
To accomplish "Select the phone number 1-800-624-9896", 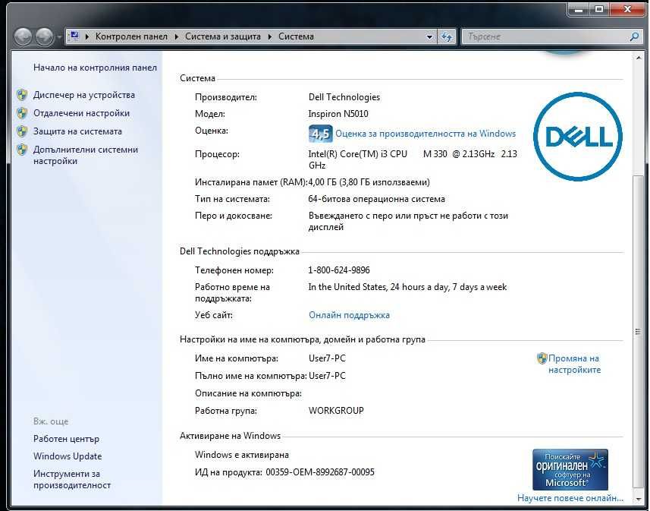I will coord(339,270).
